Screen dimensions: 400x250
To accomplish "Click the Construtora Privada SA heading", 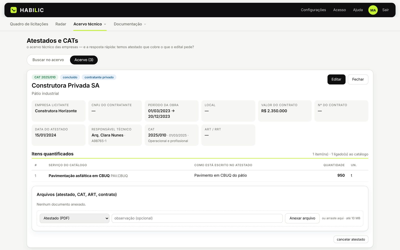I will point(65,85).
